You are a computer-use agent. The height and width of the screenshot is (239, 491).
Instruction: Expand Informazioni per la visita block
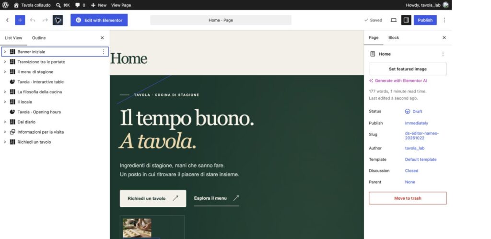pyautogui.click(x=5, y=132)
